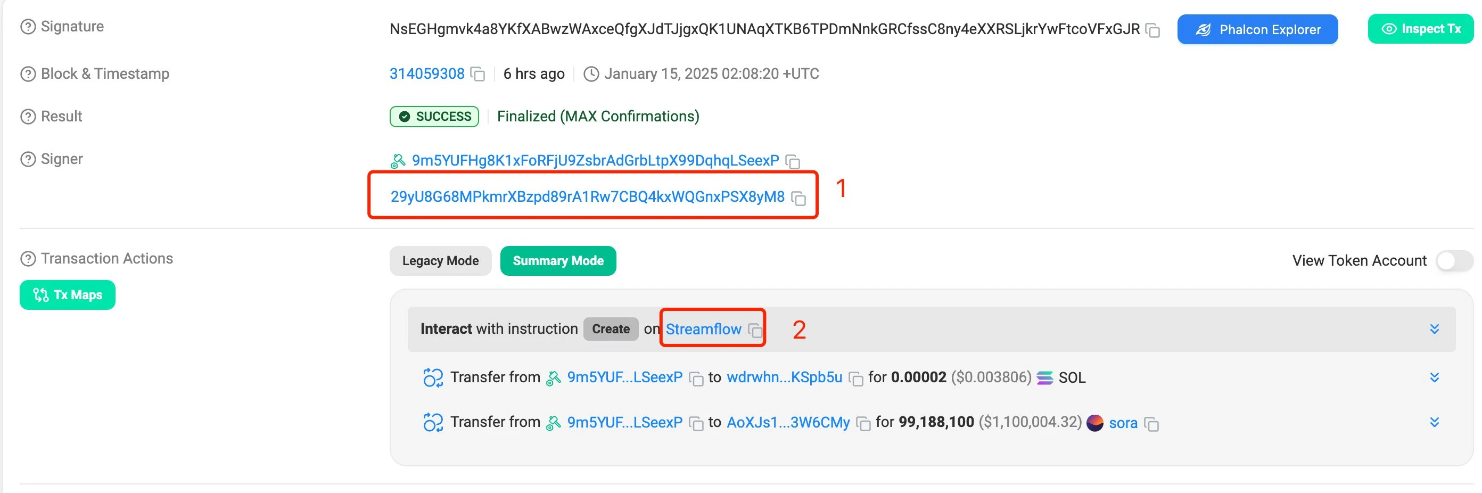Expand the sora transfer details
Viewport: 1482px width, 493px height.
1434,422
